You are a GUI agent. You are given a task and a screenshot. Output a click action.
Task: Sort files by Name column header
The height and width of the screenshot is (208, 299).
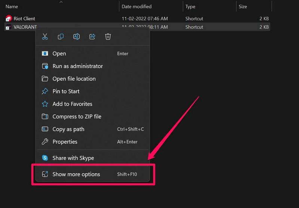tap(12, 6)
